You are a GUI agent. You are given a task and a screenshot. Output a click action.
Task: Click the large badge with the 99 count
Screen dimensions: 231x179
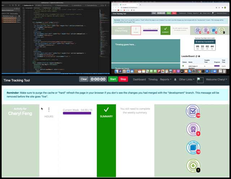tap(192, 111)
